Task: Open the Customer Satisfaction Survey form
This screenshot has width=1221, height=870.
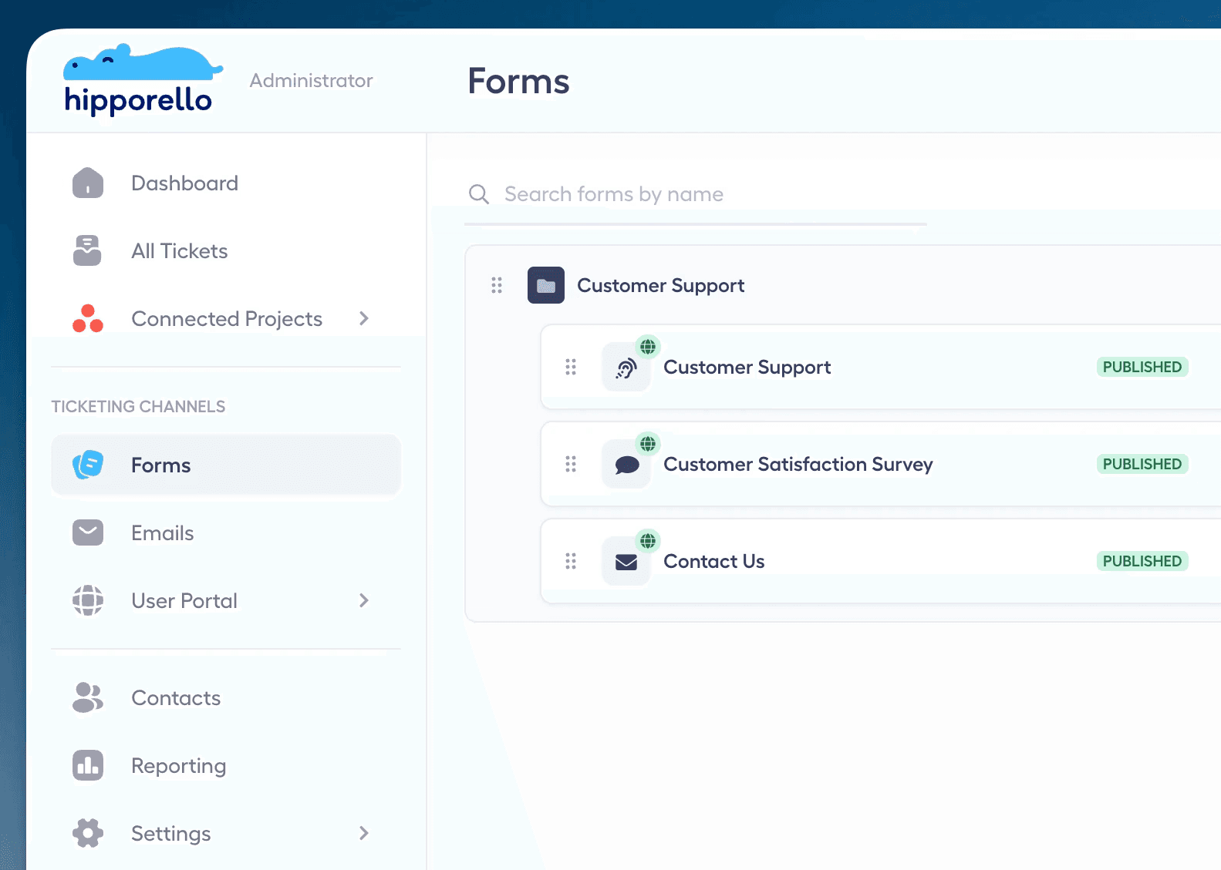Action: click(798, 465)
